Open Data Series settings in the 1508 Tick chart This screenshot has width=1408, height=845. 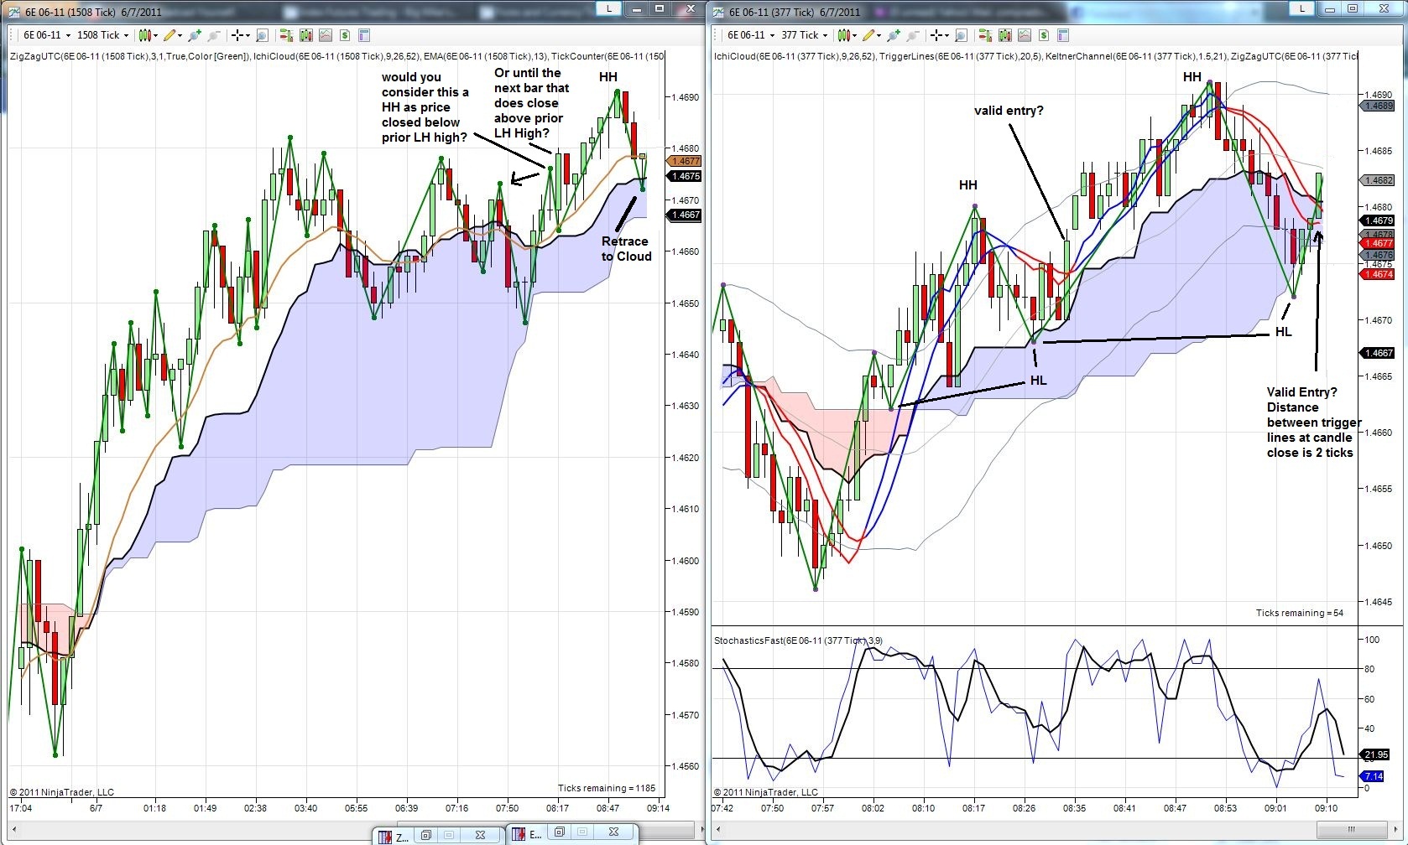pos(305,35)
